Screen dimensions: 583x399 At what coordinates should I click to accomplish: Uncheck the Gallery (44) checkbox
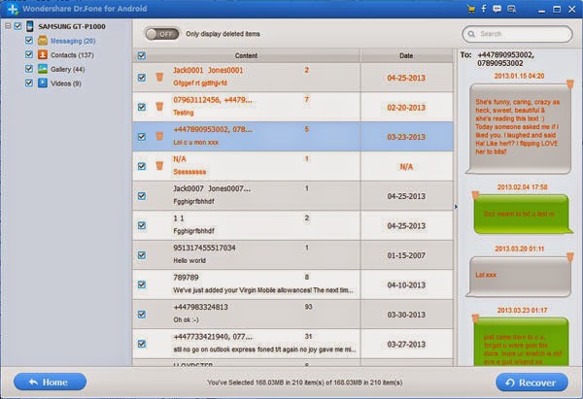(29, 68)
